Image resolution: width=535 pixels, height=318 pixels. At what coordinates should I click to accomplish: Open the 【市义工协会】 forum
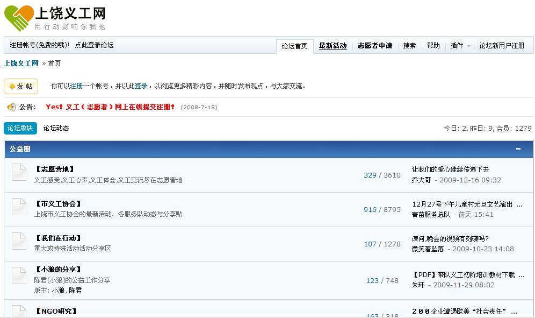click(59, 204)
